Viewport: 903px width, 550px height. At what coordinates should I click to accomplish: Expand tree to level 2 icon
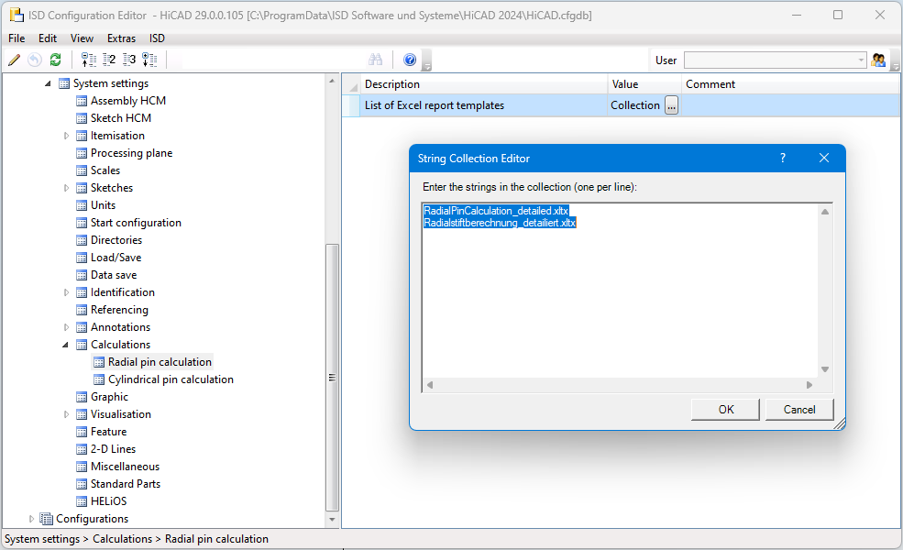point(109,60)
